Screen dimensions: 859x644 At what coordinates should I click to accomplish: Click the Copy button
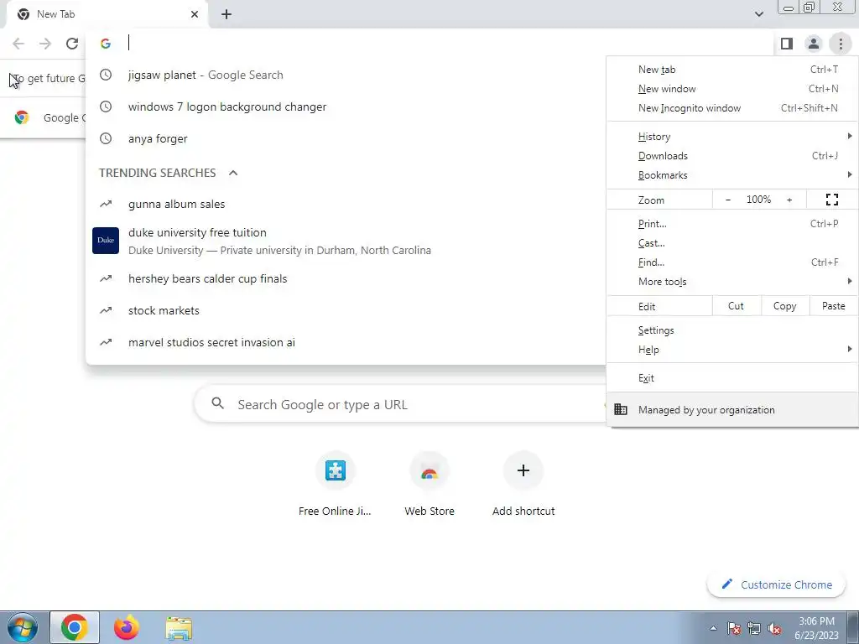pyautogui.click(x=784, y=306)
